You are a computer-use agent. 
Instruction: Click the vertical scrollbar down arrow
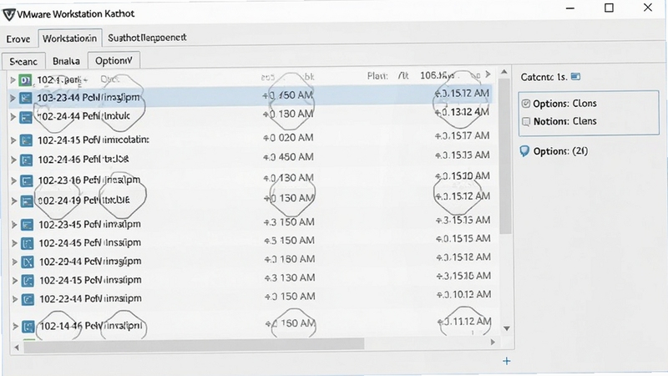pyautogui.click(x=507, y=328)
